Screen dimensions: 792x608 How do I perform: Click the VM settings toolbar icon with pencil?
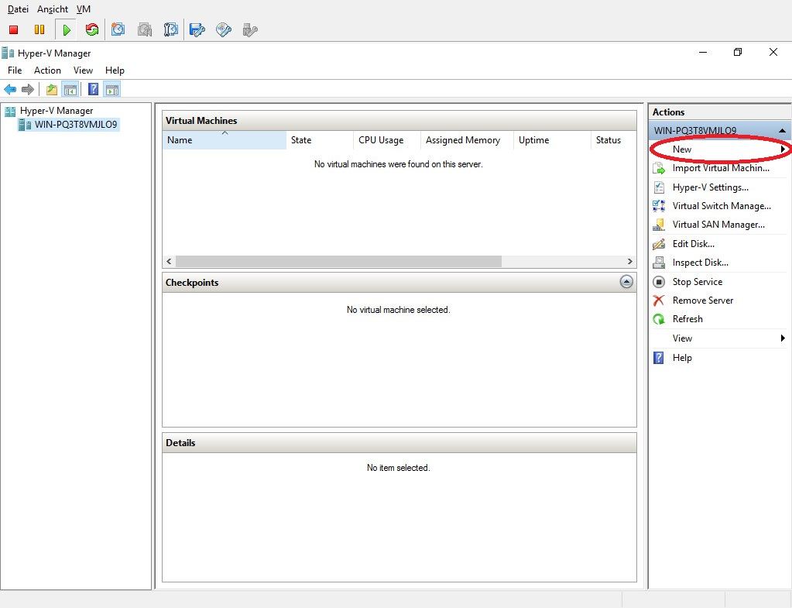(x=197, y=29)
